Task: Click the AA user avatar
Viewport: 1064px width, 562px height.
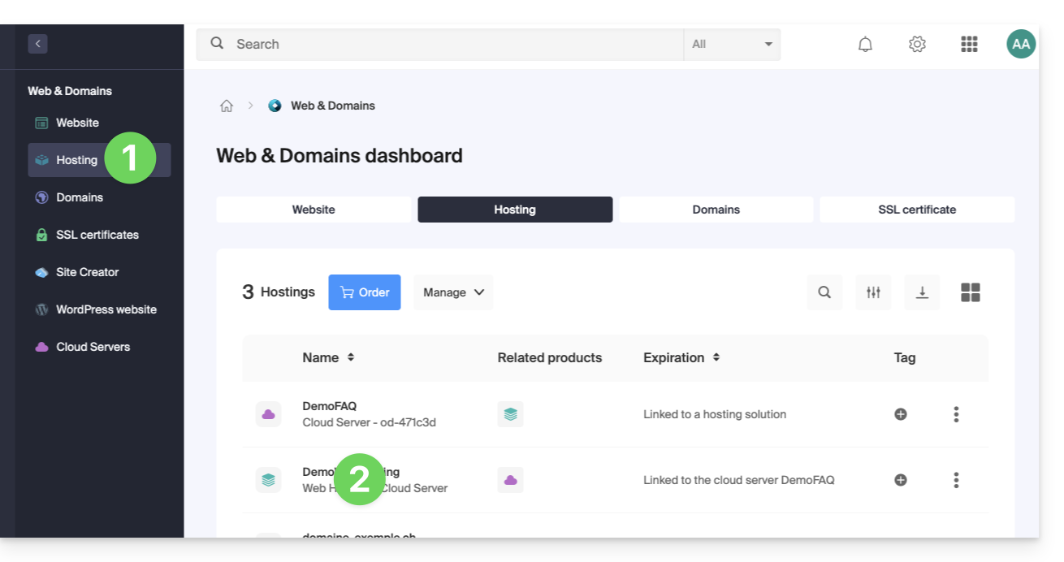Action: point(1021,44)
